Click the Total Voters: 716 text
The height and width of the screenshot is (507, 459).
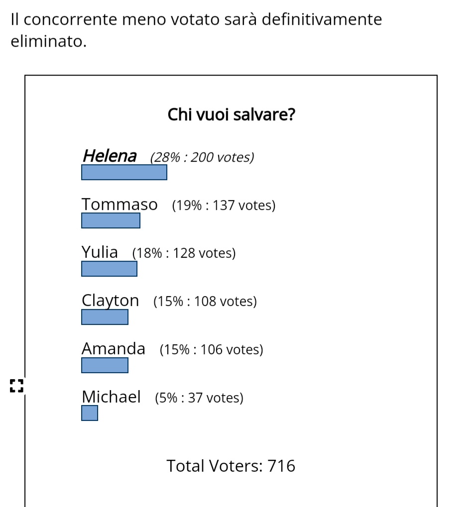click(x=230, y=466)
